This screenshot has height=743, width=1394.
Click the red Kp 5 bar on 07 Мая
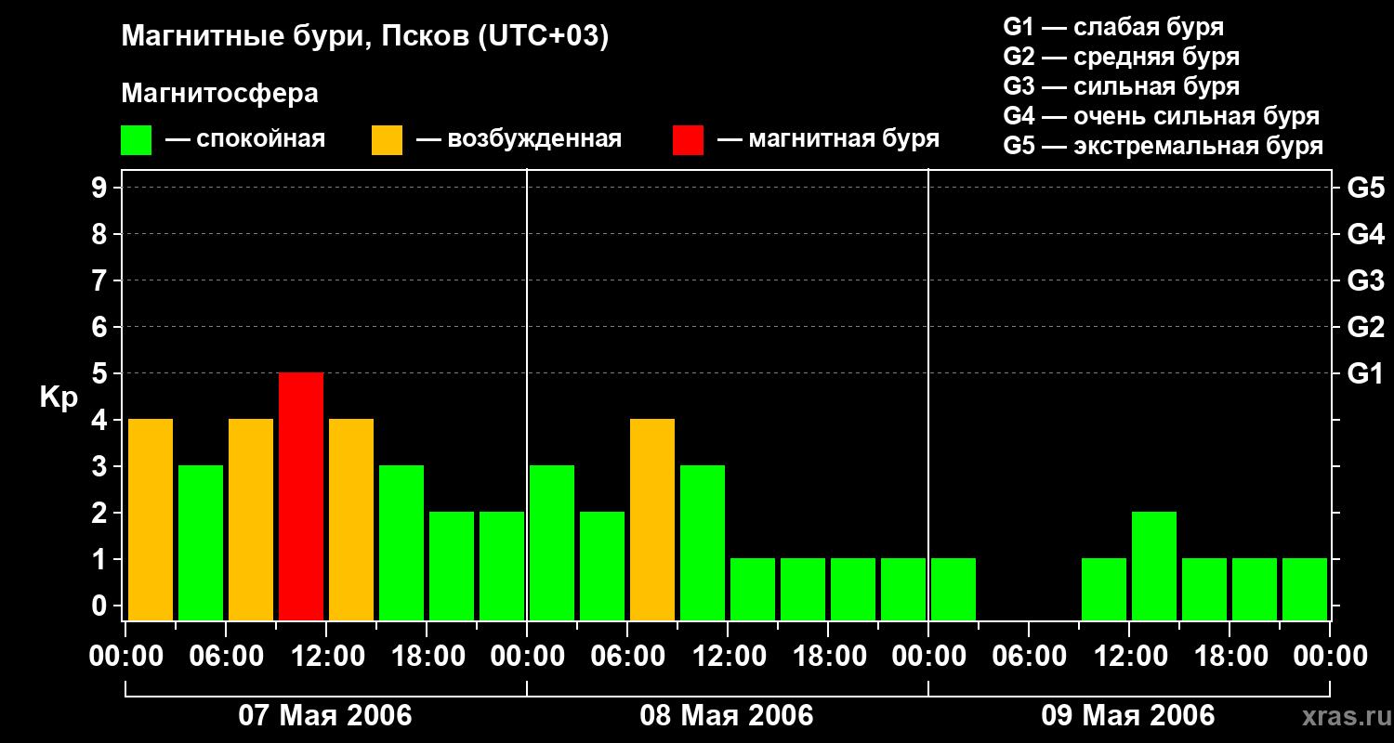(x=301, y=497)
